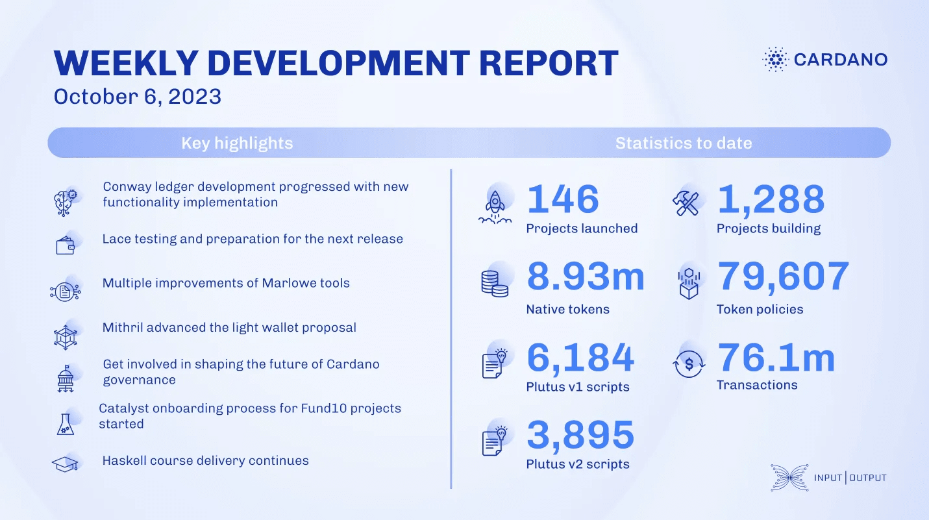The height and width of the screenshot is (520, 929).
Task: Click the WEEKLY DEVELOPMENT REPORT title
Action: click(336, 63)
